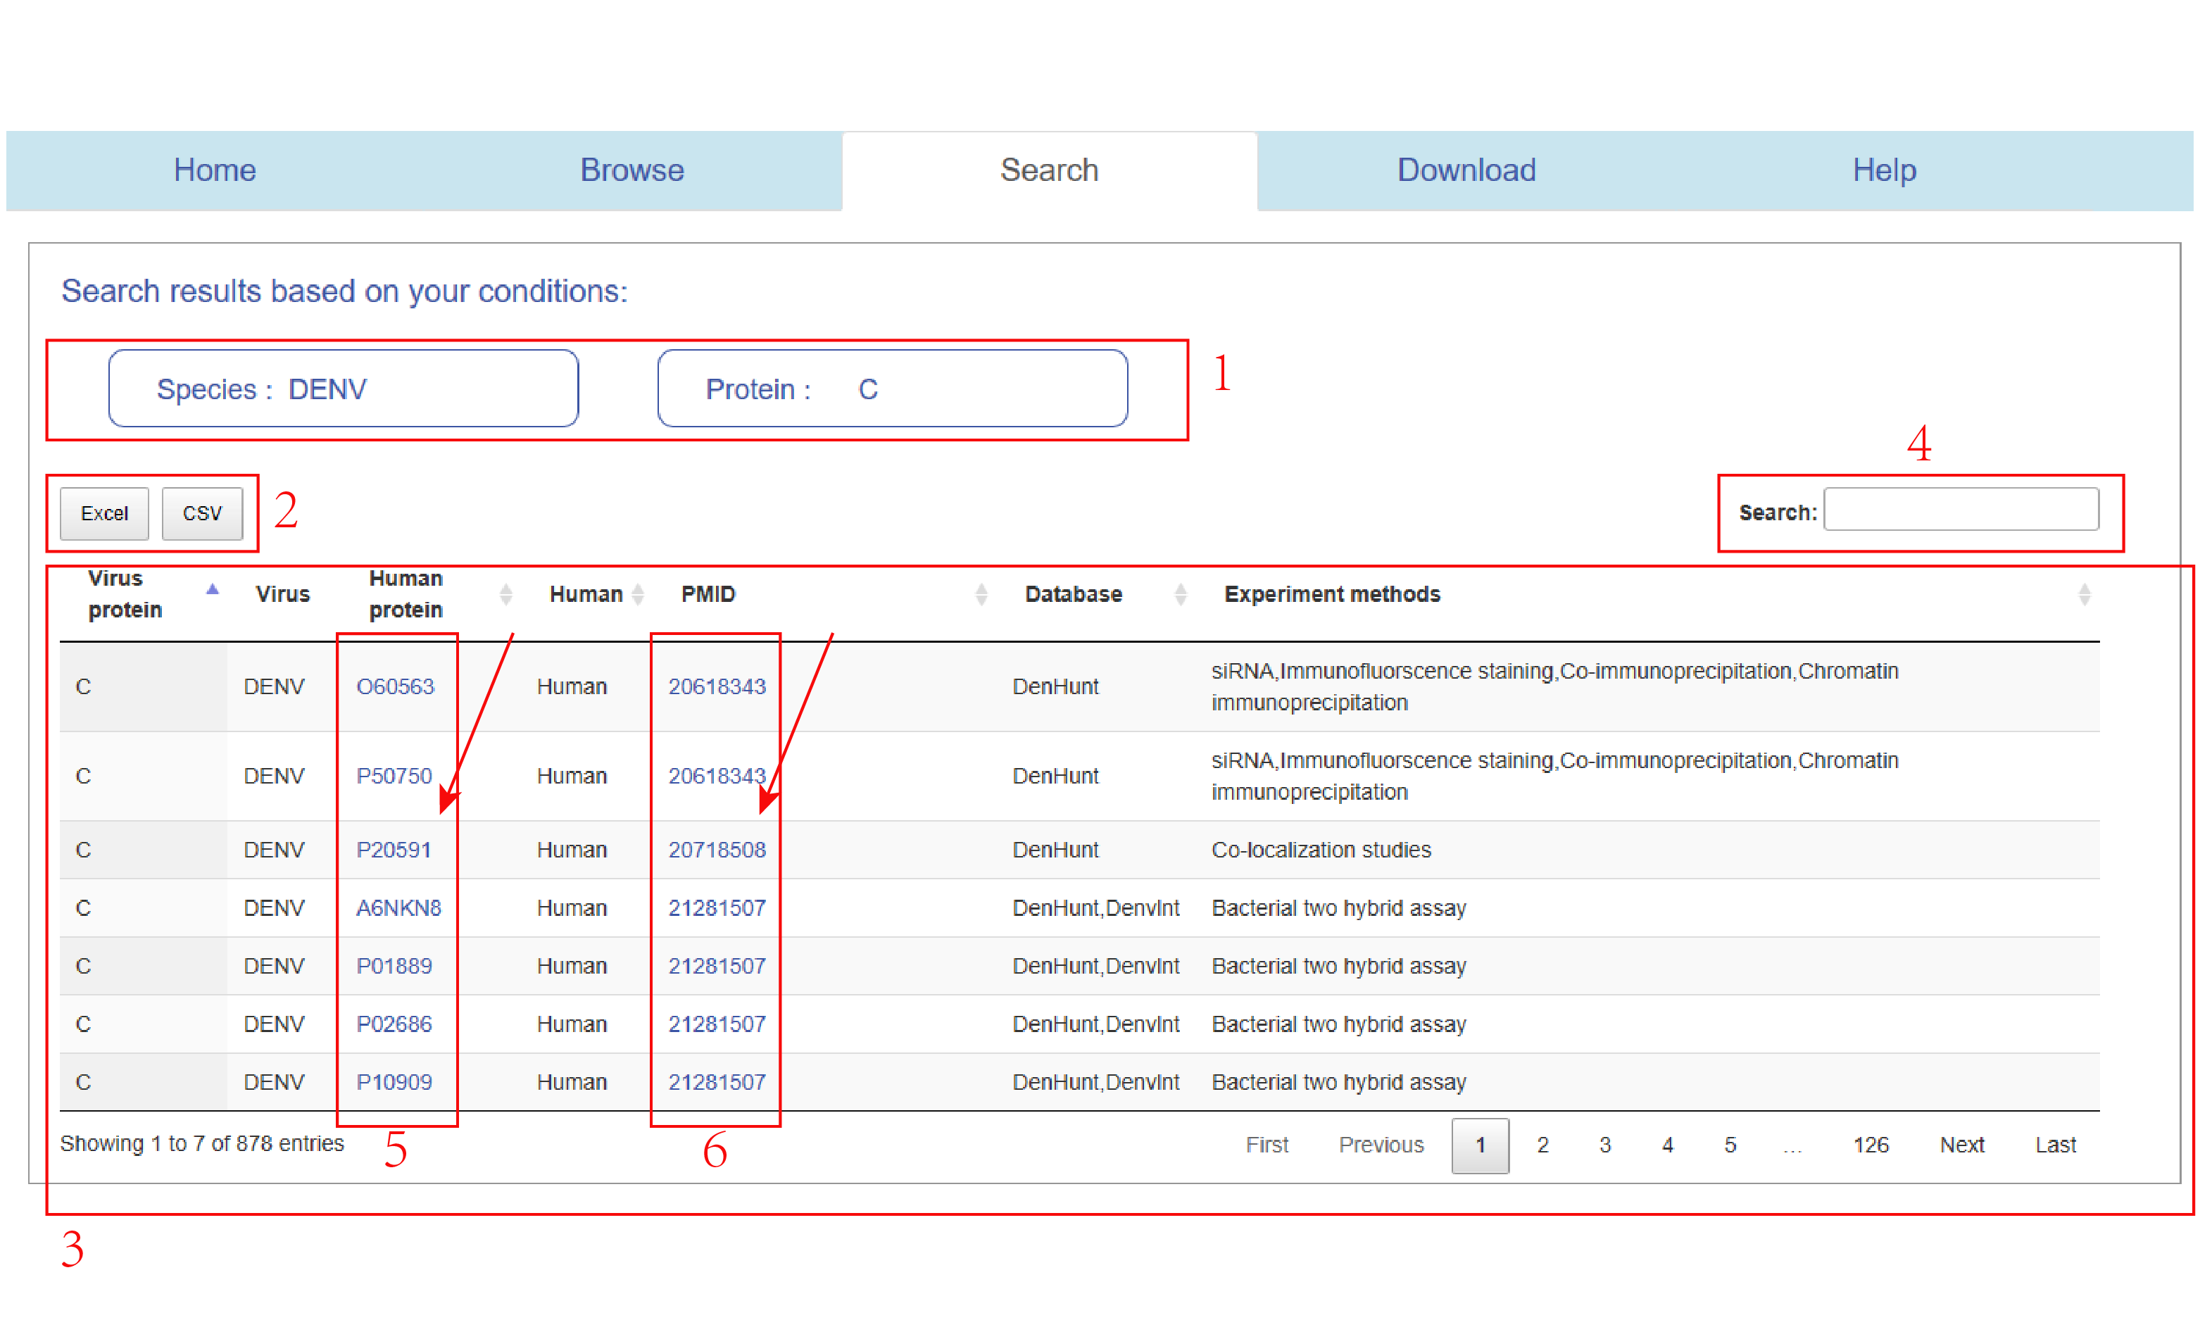Sort by Virus protein column arrow
Viewport: 2200px width, 1320px height.
click(x=212, y=591)
